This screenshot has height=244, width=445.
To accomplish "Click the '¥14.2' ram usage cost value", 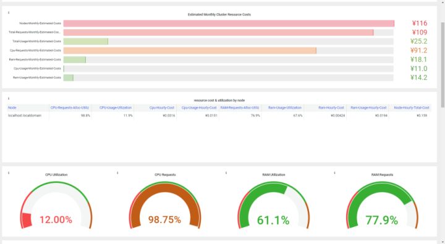I will (418, 78).
